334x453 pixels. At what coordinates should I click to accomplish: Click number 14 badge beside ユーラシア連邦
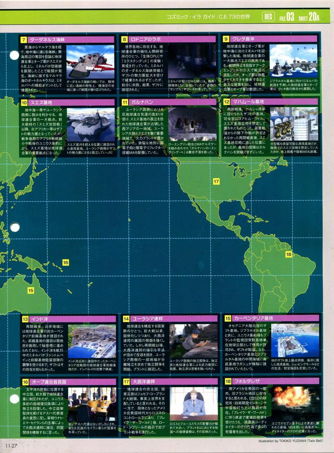point(126,319)
